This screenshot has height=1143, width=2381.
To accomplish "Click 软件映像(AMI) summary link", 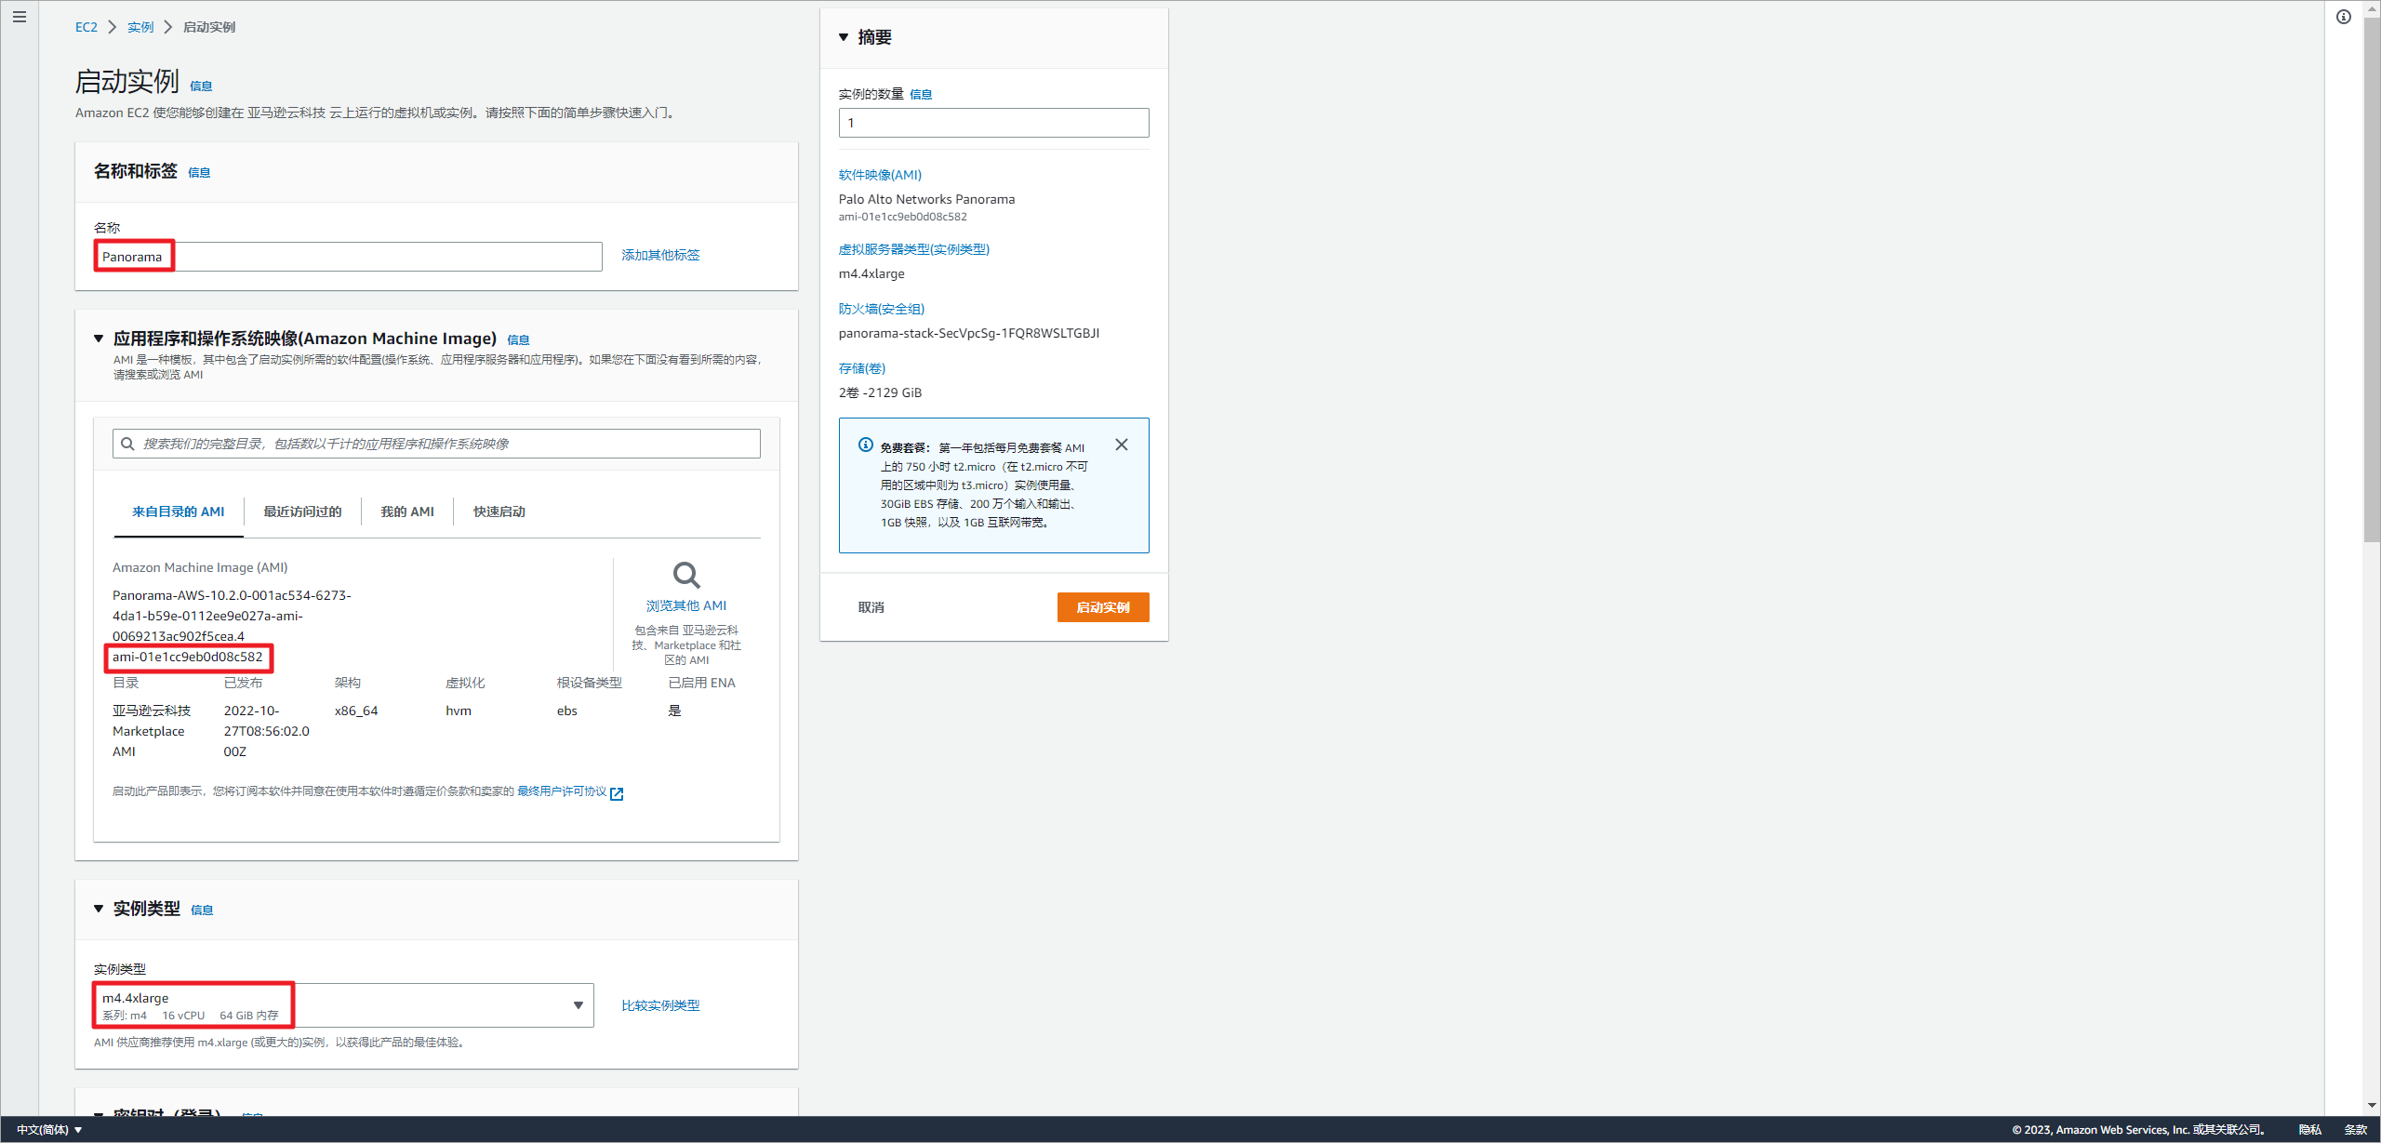I will click(880, 175).
